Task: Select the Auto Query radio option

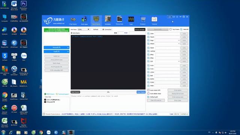Action: coord(72,33)
